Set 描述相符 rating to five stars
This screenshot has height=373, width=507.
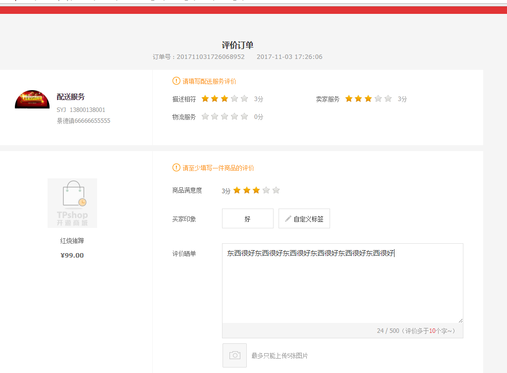244,99
